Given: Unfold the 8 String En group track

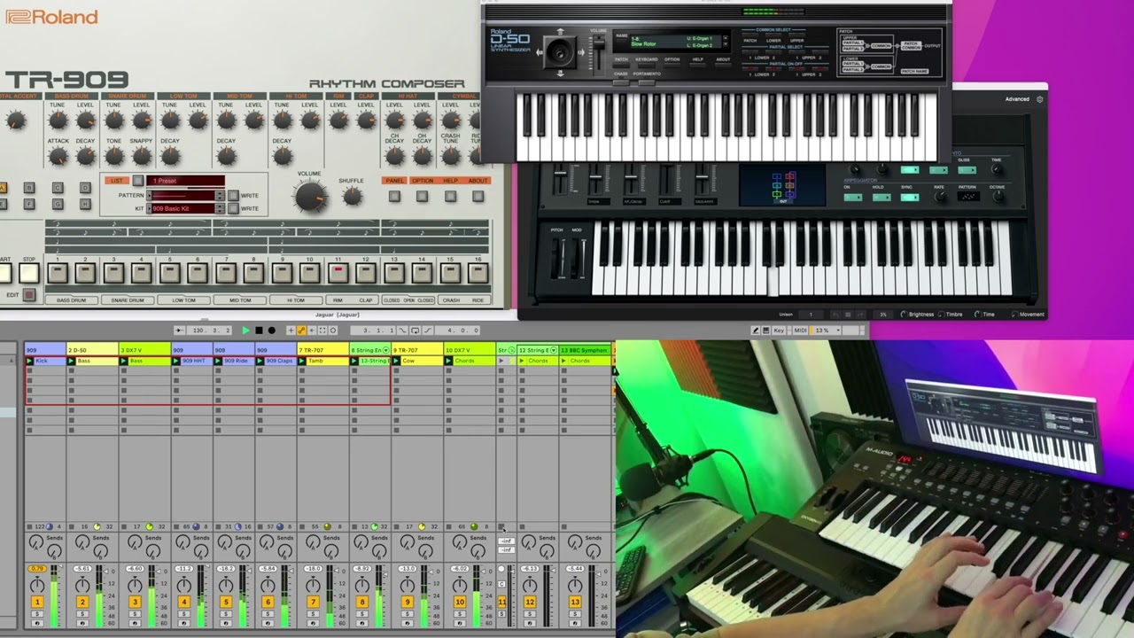Looking at the screenshot, I should [x=386, y=350].
